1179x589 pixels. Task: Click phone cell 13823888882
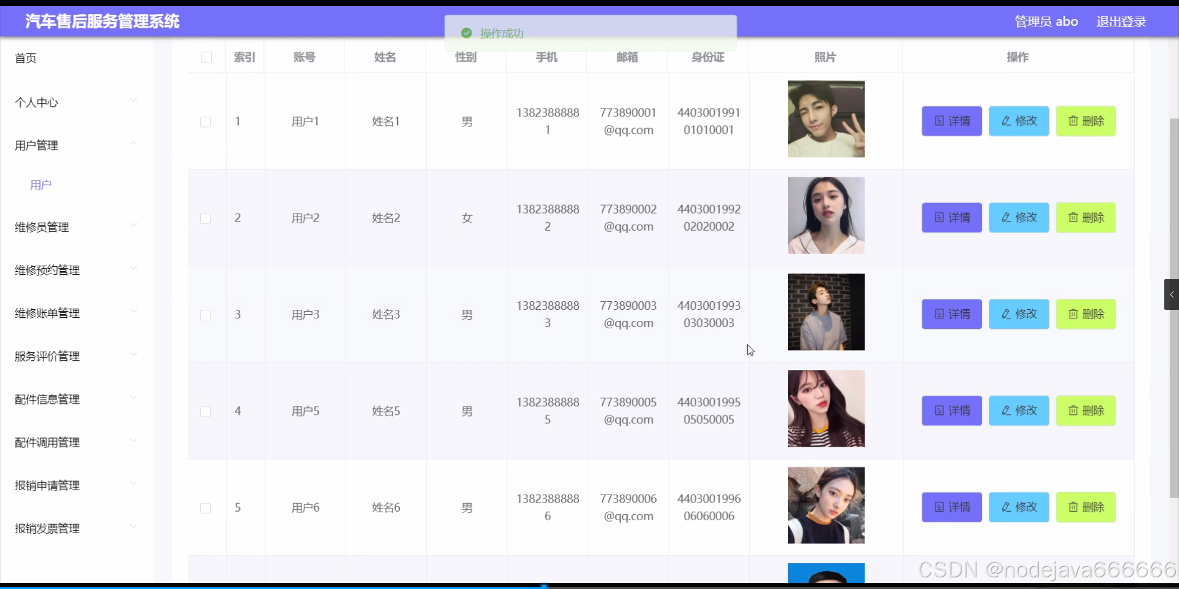(x=548, y=217)
